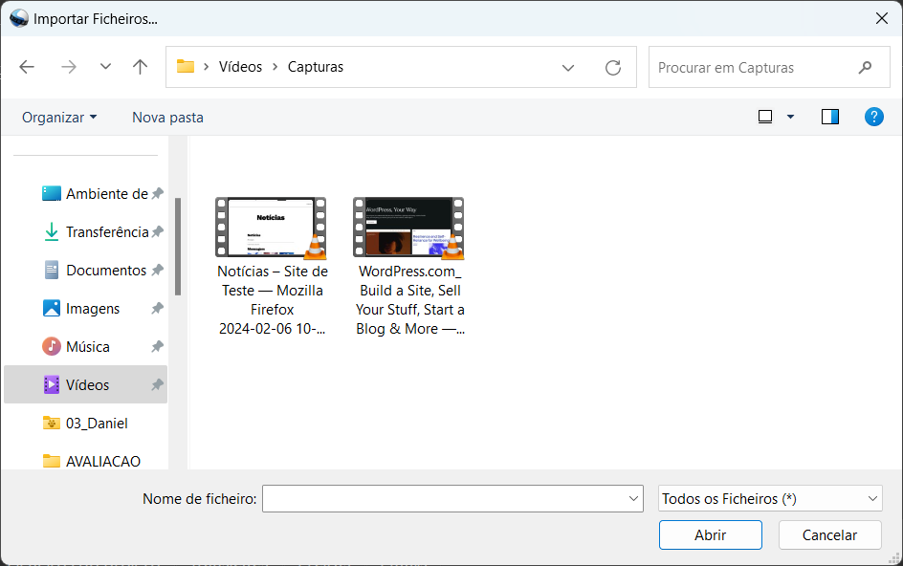The width and height of the screenshot is (903, 566).
Task: Toggle the preview pane button
Action: [829, 117]
